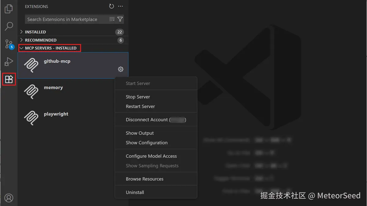Choose Stop Server in context menu
The width and height of the screenshot is (367, 206).
click(x=156, y=97)
